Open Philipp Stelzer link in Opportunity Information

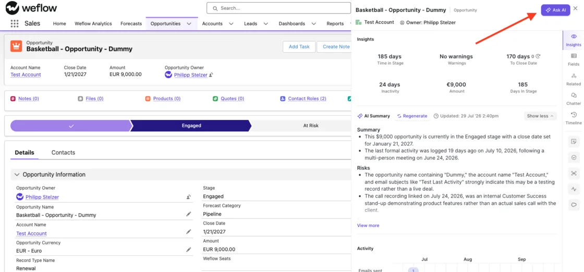42,197
